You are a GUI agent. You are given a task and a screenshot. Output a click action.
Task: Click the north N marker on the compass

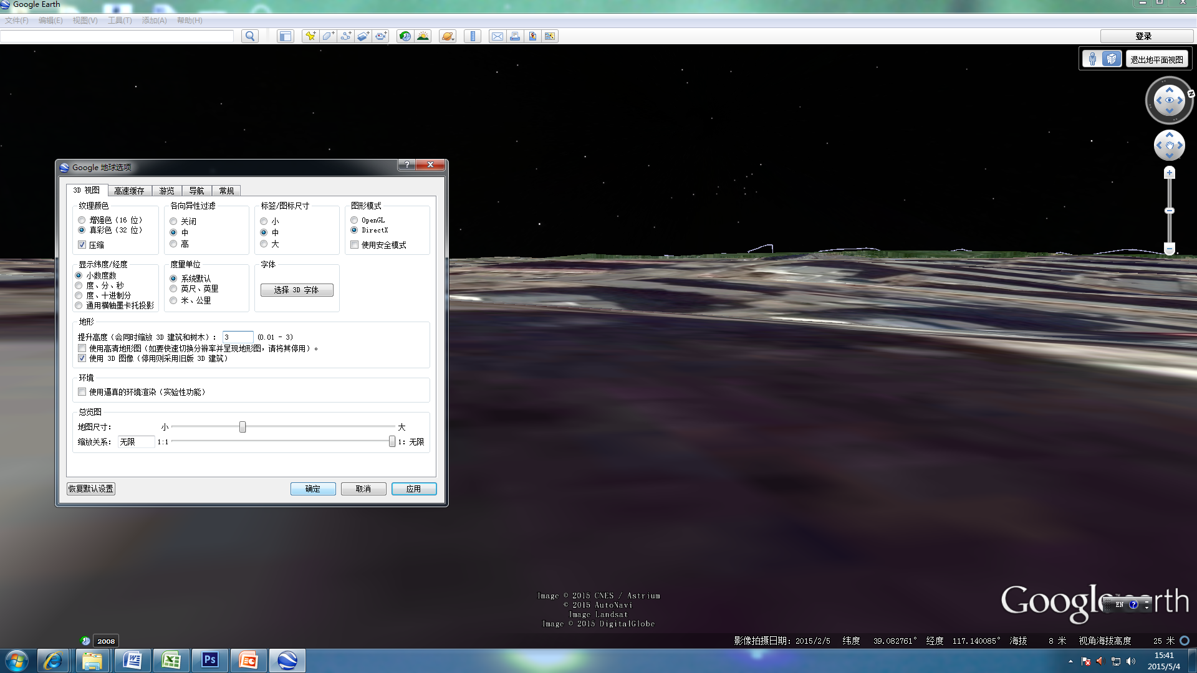coord(1191,93)
